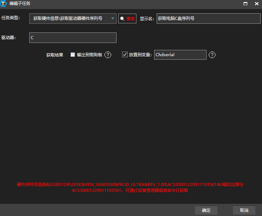The image size is (262, 216).
Task: Enable the 输出到剪贴板 checkbox
Action: point(73,55)
